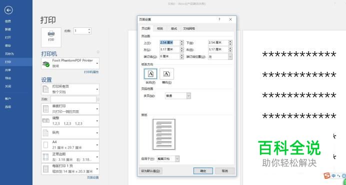This screenshot has width=346, height=185.
Task: Click the bottom margin 下 field
Action: (218, 43)
